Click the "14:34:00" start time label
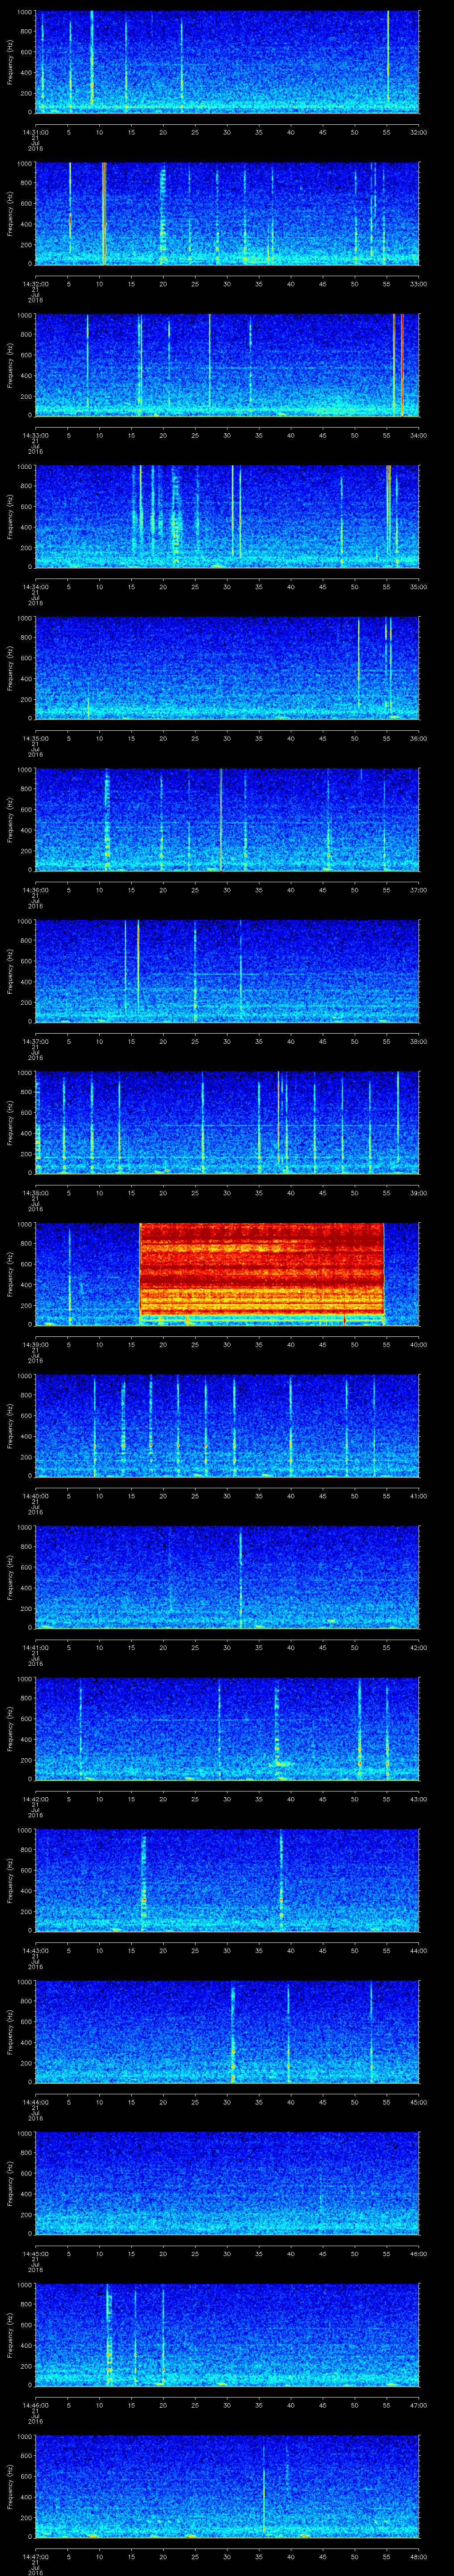The height and width of the screenshot is (2576, 454). tap(35, 587)
